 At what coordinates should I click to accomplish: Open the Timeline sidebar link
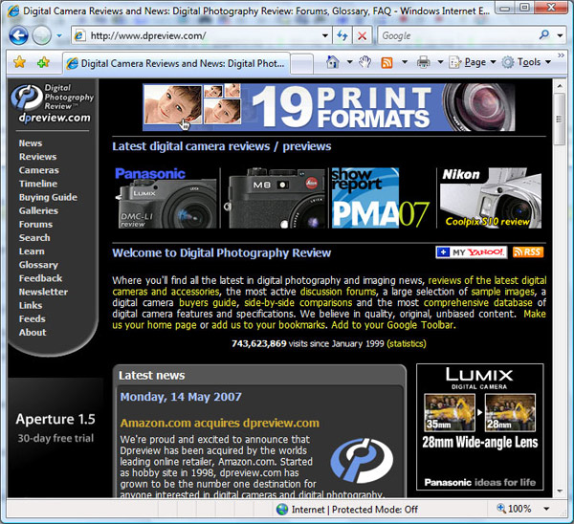pyautogui.click(x=38, y=184)
